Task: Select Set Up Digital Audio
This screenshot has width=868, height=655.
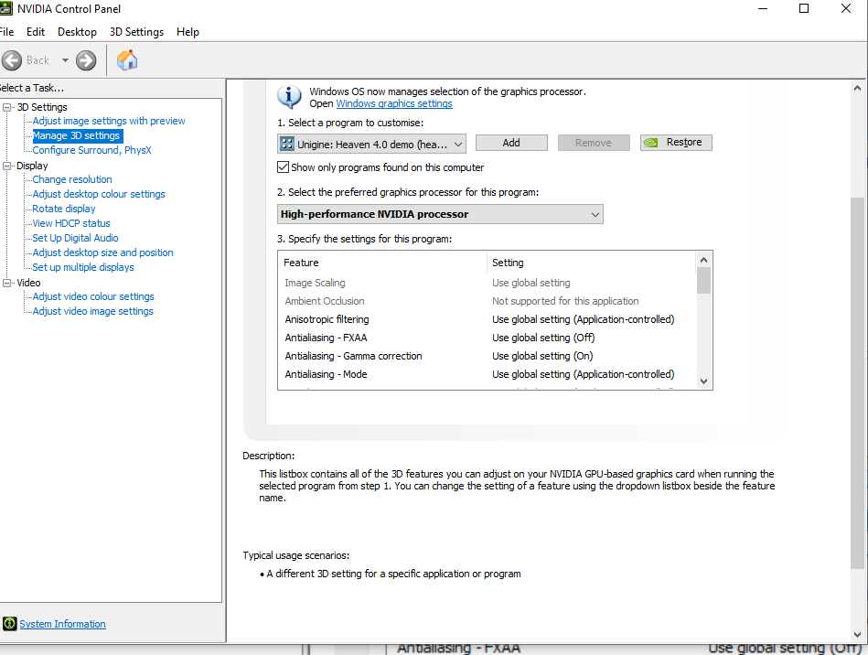Action: tap(75, 238)
